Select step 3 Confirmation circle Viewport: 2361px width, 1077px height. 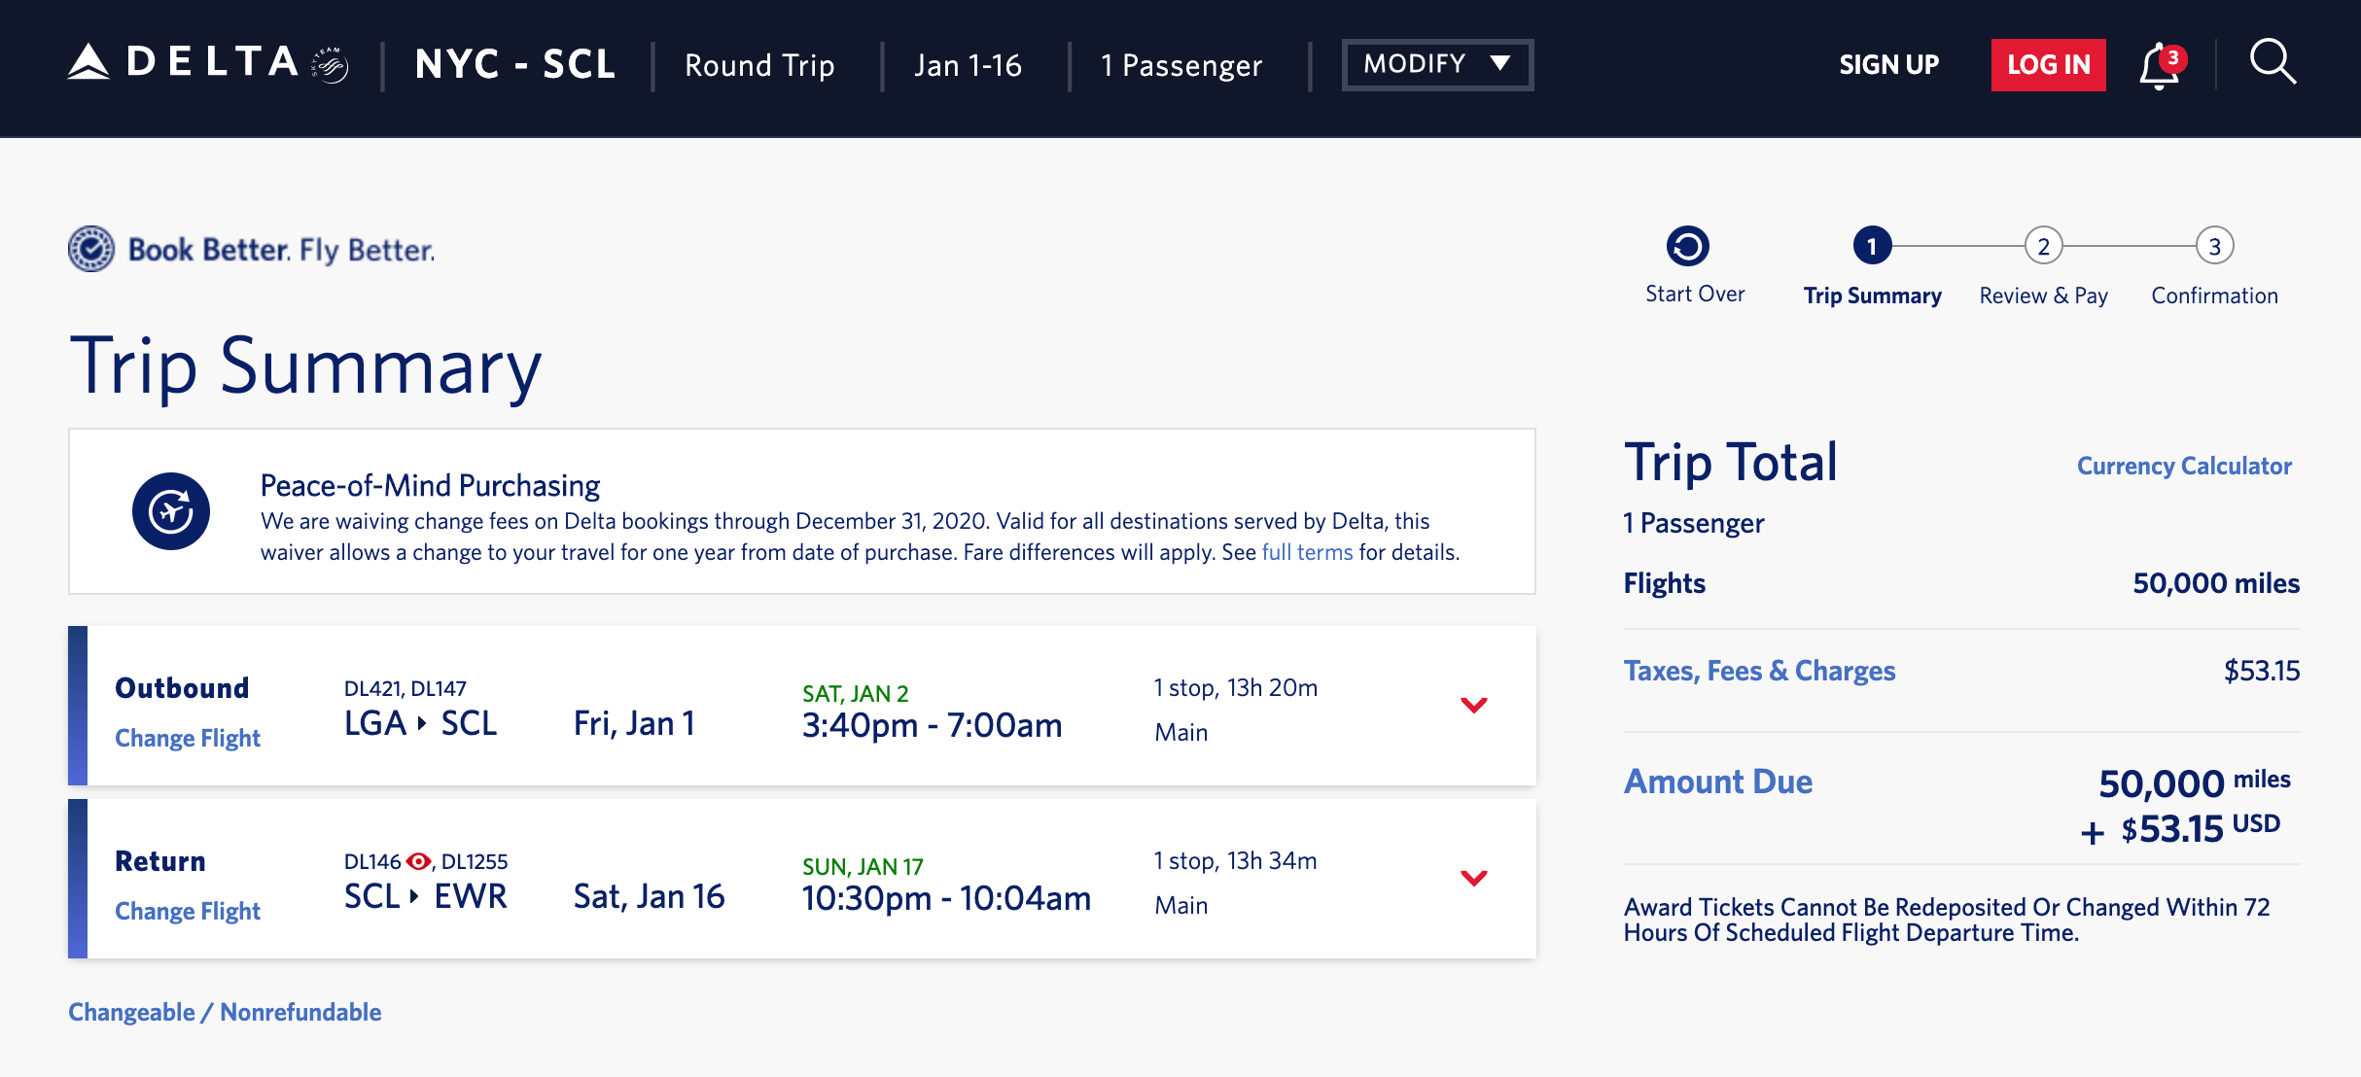2214,246
